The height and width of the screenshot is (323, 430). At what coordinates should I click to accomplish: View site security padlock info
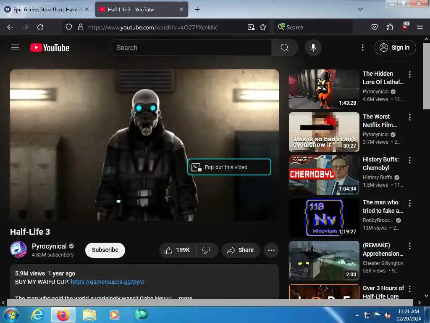(80, 27)
